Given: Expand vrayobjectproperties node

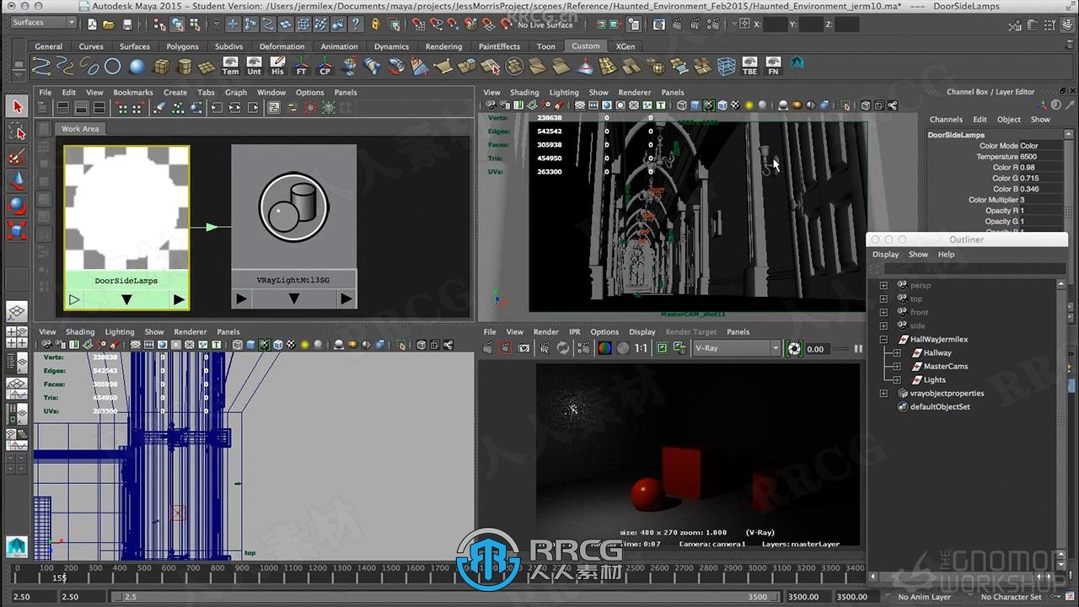Looking at the screenshot, I should click(883, 394).
